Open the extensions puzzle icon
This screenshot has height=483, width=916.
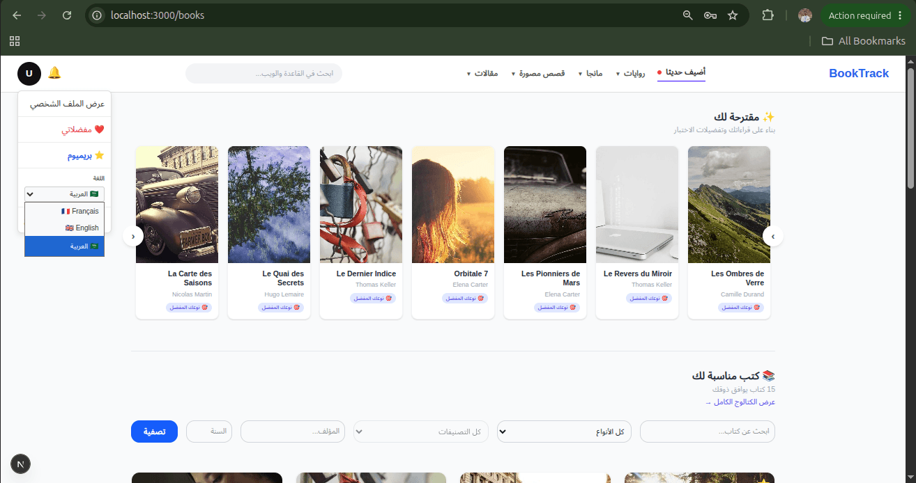pyautogui.click(x=768, y=15)
